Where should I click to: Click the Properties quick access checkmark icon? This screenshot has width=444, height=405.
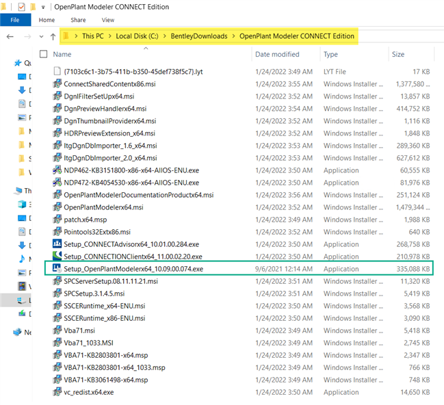(x=21, y=7)
